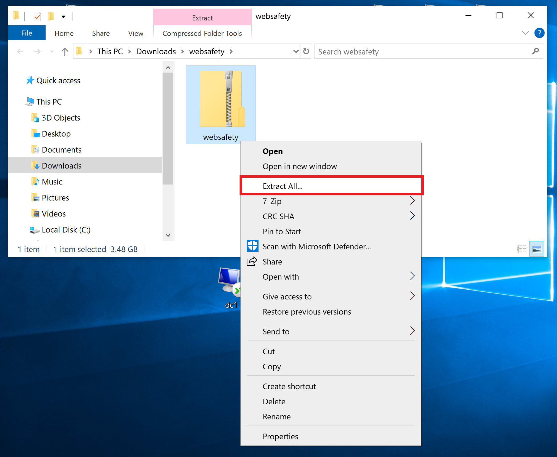Open the Home ribbon tab
557x457 pixels.
coord(64,33)
